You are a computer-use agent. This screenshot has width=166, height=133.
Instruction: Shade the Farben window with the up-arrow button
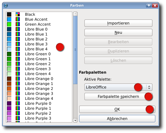[x=149, y=6]
